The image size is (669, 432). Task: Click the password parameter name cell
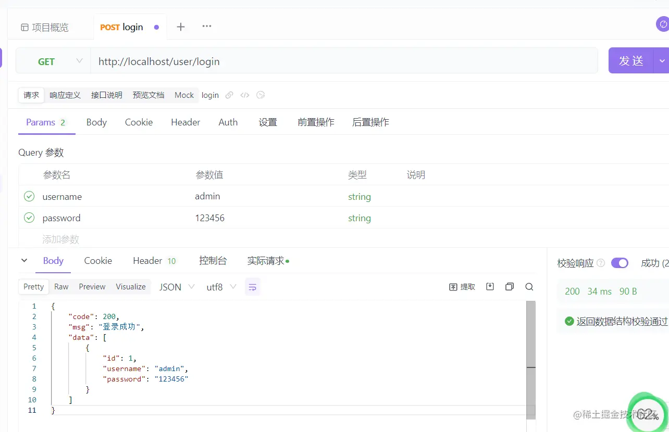click(x=61, y=218)
